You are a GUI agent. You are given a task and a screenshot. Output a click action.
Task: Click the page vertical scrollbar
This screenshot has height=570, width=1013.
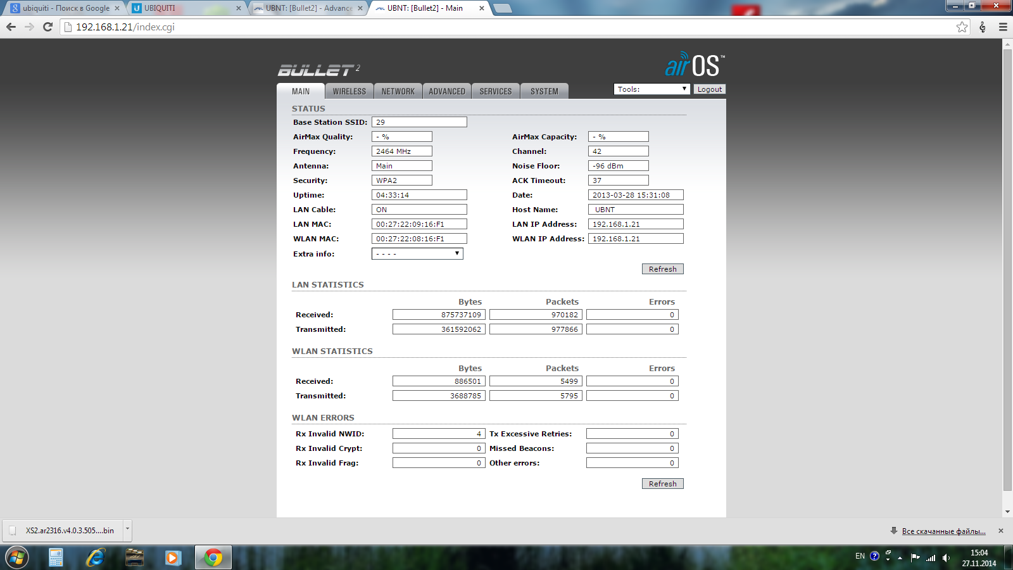[1007, 269]
